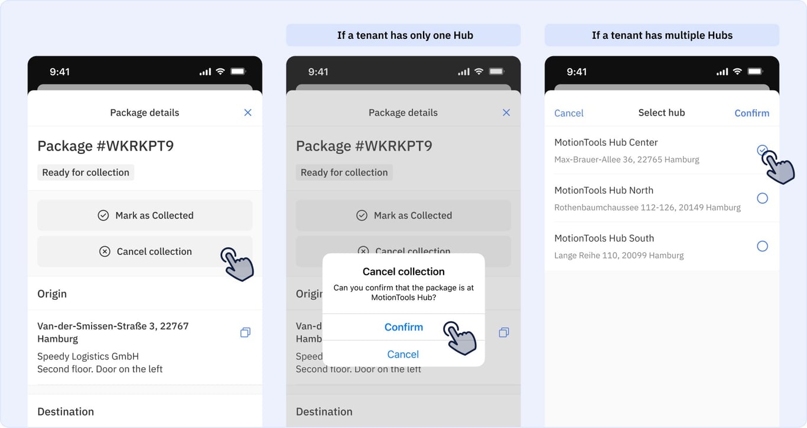Image resolution: width=807 pixels, height=428 pixels.
Task: Click the "MotionTools Hub North" row title
Action: (604, 190)
